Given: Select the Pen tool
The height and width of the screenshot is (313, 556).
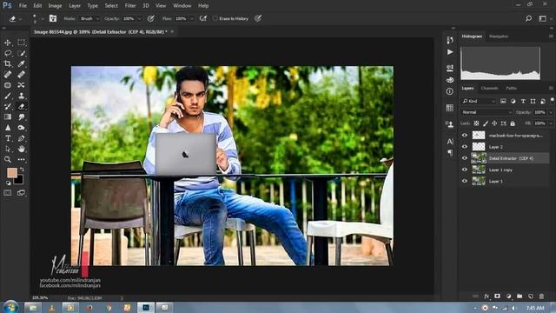Looking at the screenshot, I should coord(21,138).
